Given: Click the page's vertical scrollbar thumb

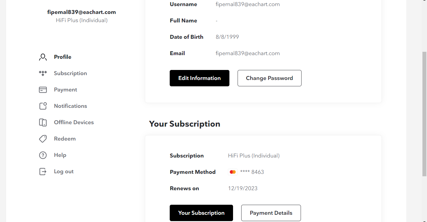Looking at the screenshot, I should tap(424, 114).
